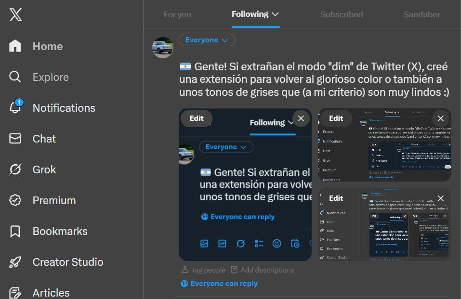Click the profile avatar next to the post
The height and width of the screenshot is (299, 461).
point(163,47)
